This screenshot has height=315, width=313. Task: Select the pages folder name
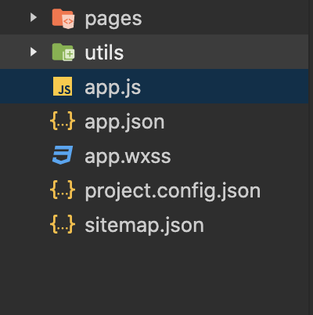pyautogui.click(x=113, y=20)
